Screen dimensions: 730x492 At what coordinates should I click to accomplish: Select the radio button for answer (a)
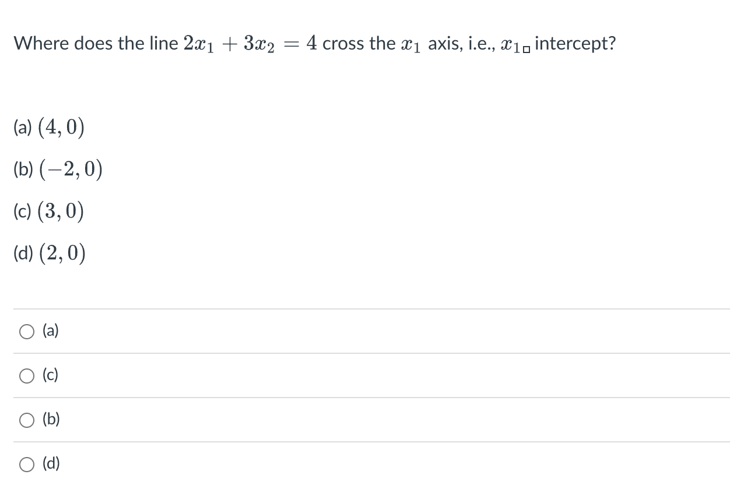pos(27,332)
